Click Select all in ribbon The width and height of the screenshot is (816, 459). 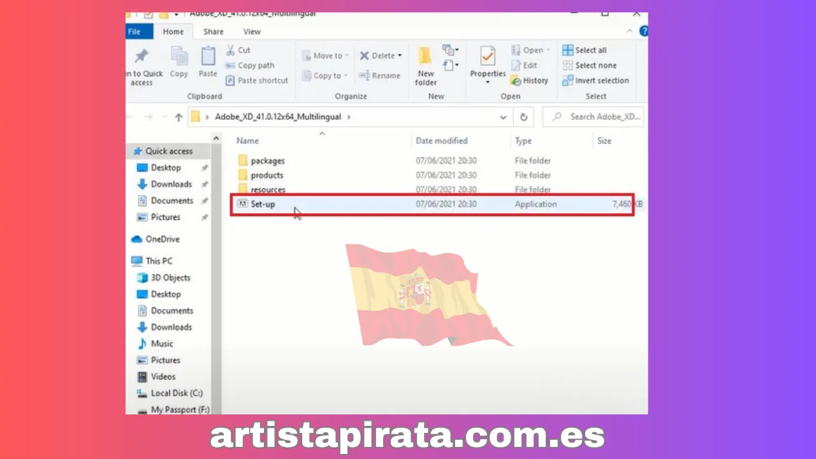(585, 50)
